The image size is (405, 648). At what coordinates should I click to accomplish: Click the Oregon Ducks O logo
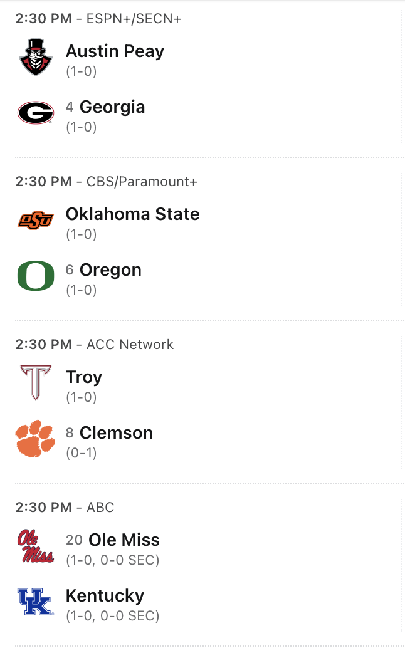pyautogui.click(x=35, y=276)
